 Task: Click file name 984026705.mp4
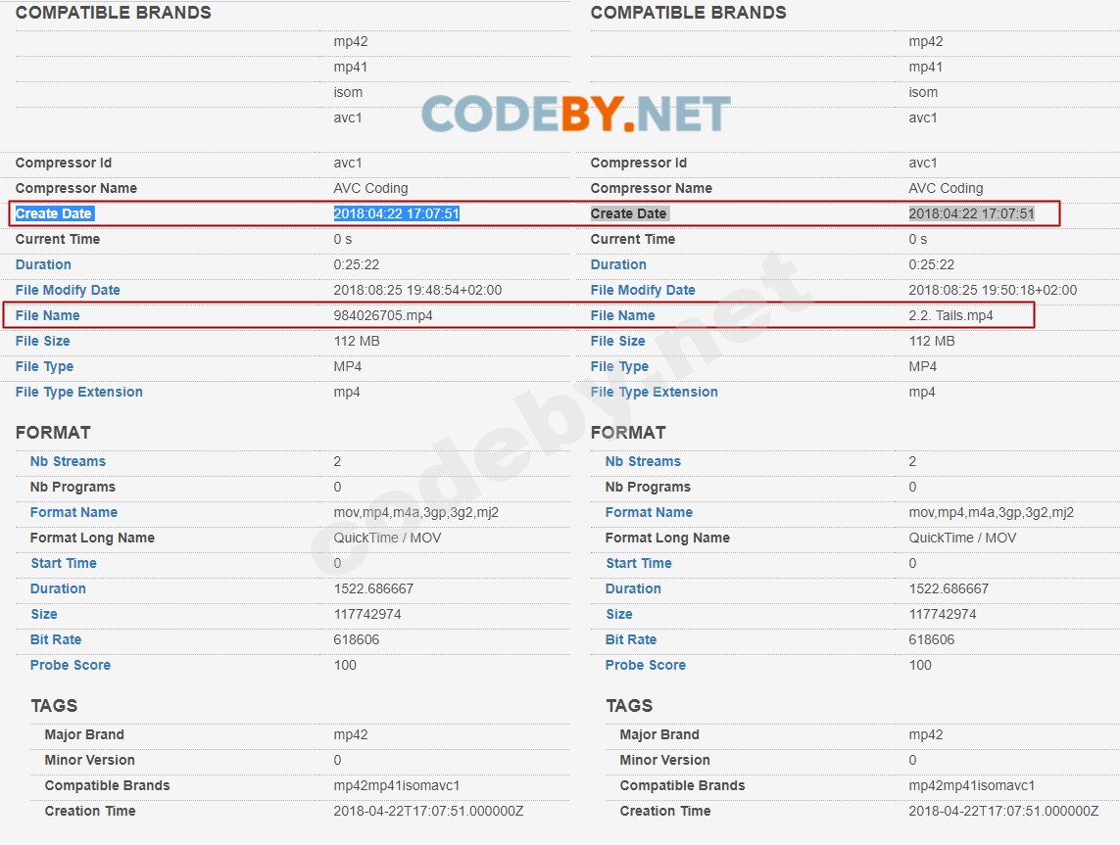383,315
